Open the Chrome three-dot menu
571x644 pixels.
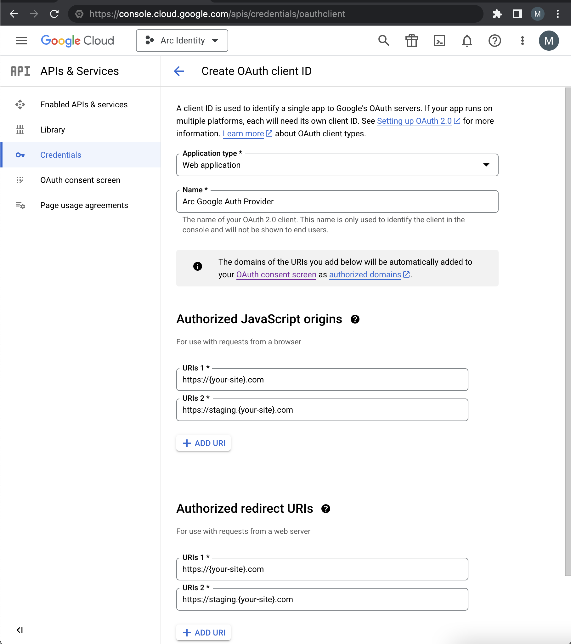[558, 14]
